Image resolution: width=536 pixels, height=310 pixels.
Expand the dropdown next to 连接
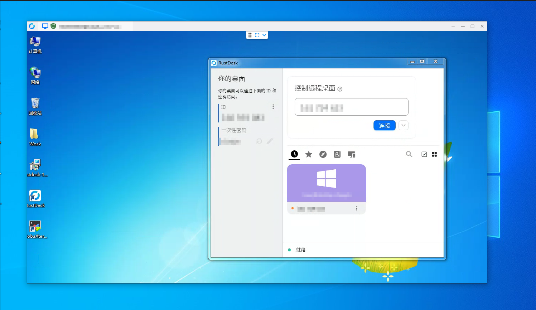404,125
